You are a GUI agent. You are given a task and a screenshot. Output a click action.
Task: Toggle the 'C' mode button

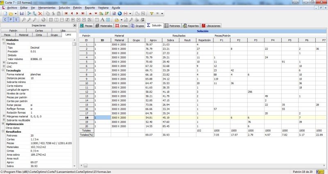[5, 20]
